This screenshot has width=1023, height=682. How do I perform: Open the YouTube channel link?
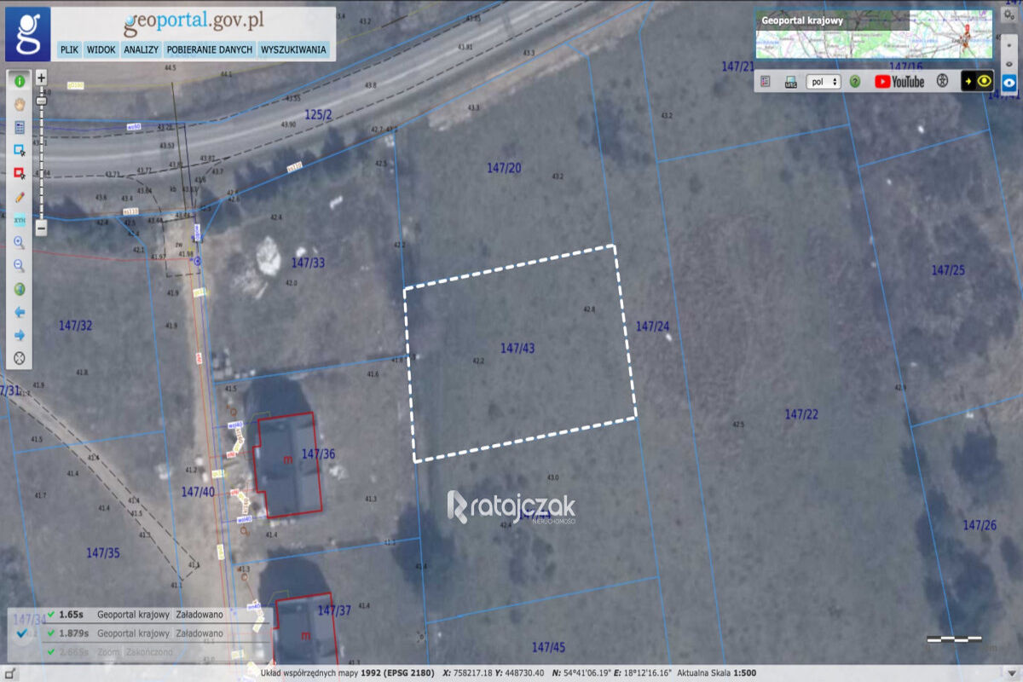click(900, 81)
